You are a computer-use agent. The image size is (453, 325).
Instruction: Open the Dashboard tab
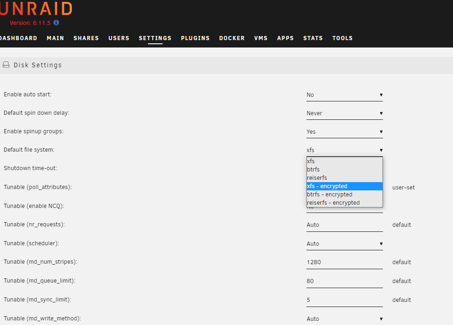pyautogui.click(x=18, y=38)
